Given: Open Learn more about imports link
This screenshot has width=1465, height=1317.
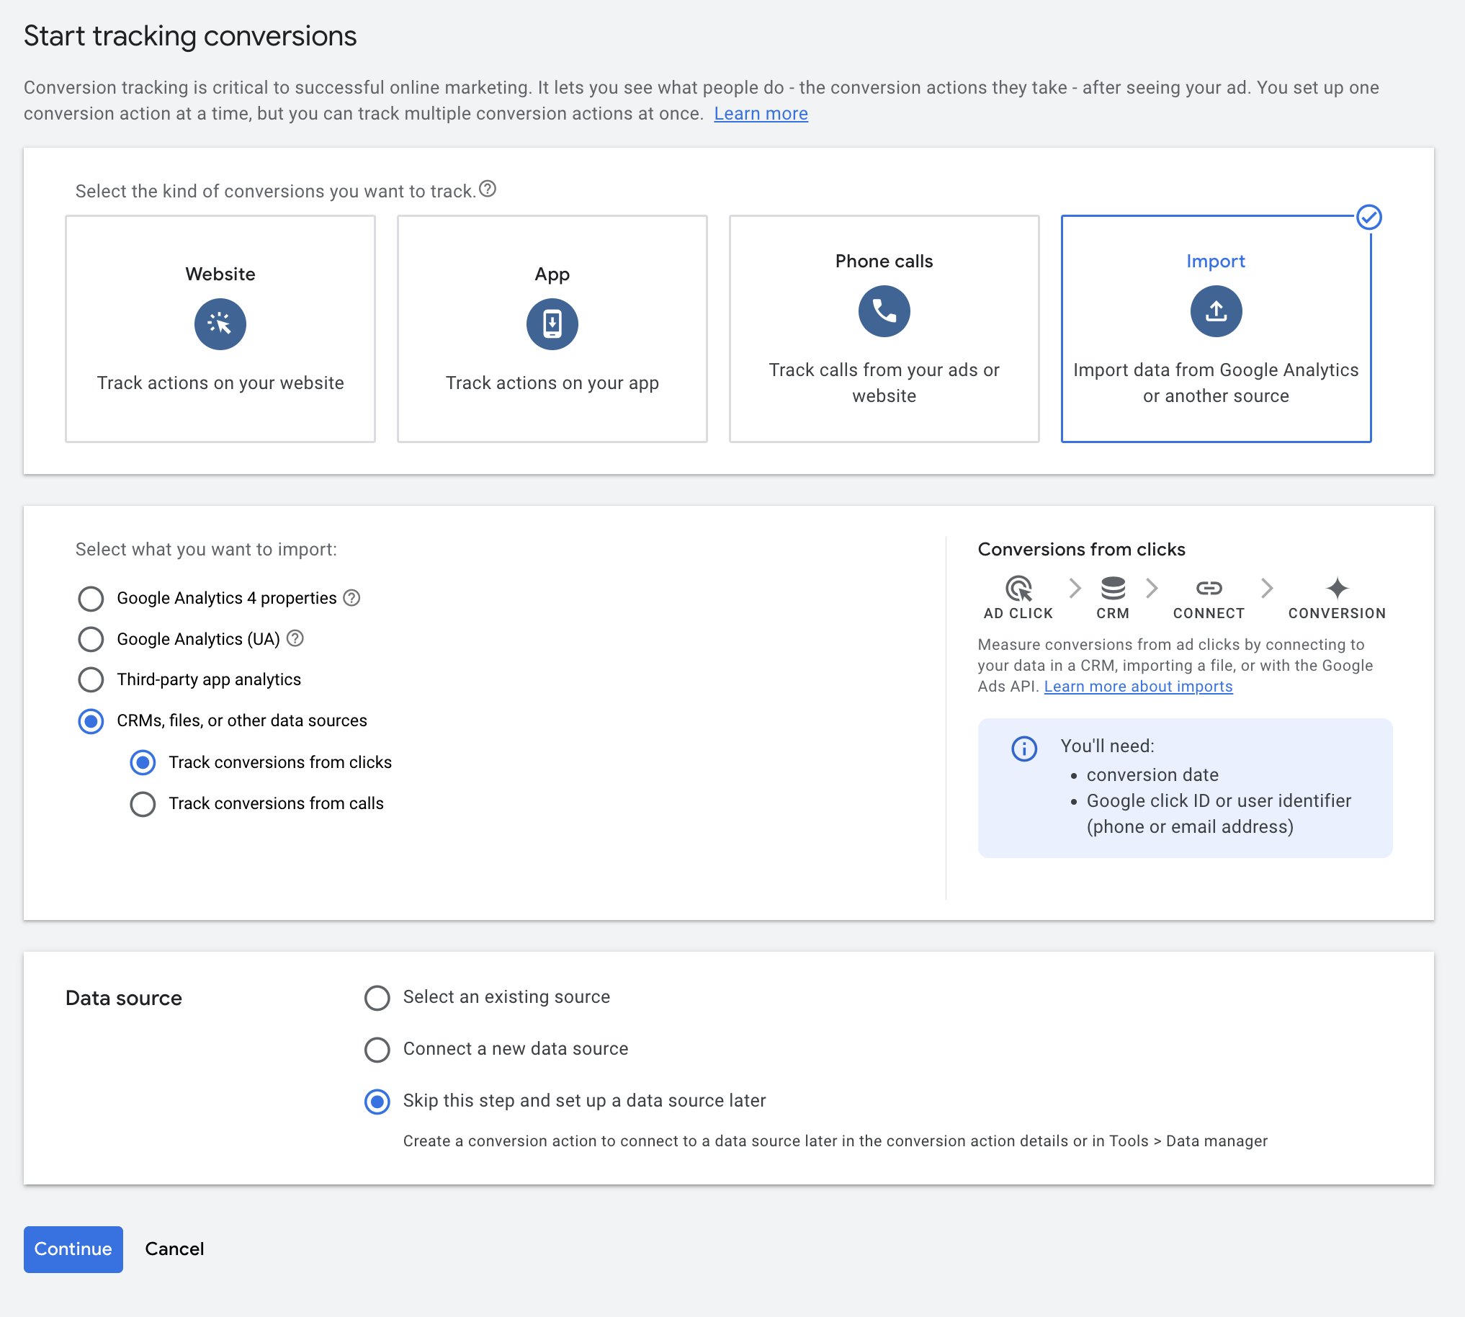Looking at the screenshot, I should coord(1137,686).
